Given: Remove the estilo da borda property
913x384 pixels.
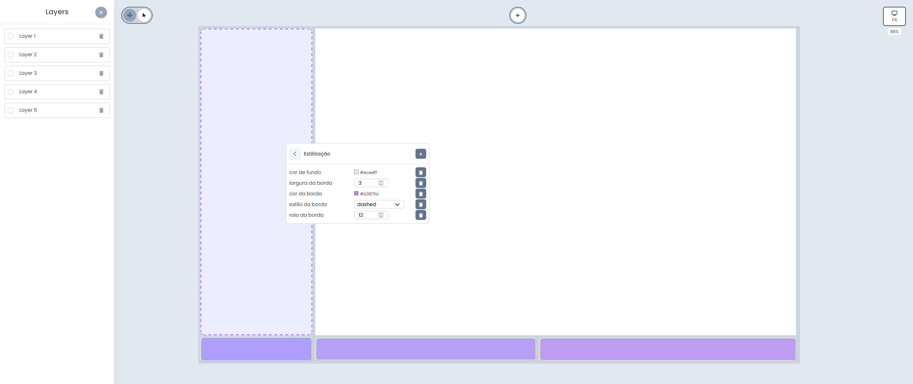Looking at the screenshot, I should (x=420, y=204).
